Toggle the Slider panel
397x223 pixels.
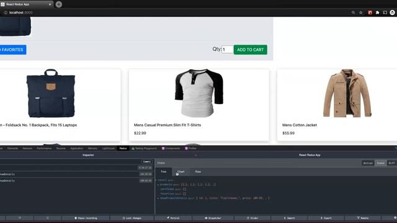(x=252, y=218)
